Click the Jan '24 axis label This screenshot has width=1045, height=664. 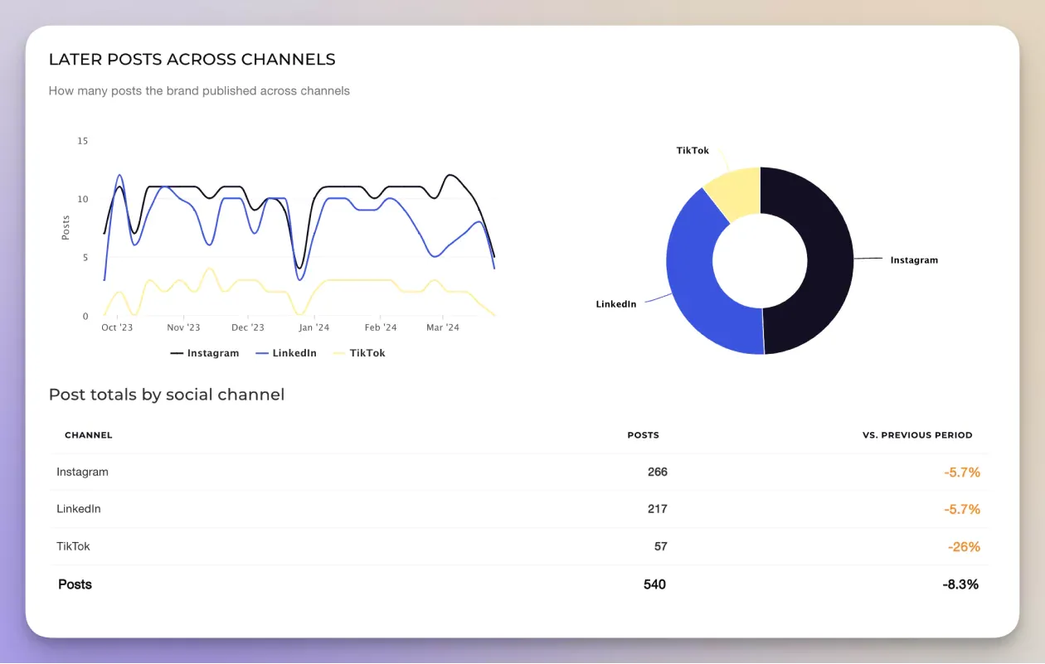click(314, 327)
